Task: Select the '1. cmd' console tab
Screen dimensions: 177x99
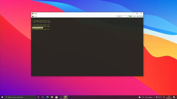Action: pos(34,16)
